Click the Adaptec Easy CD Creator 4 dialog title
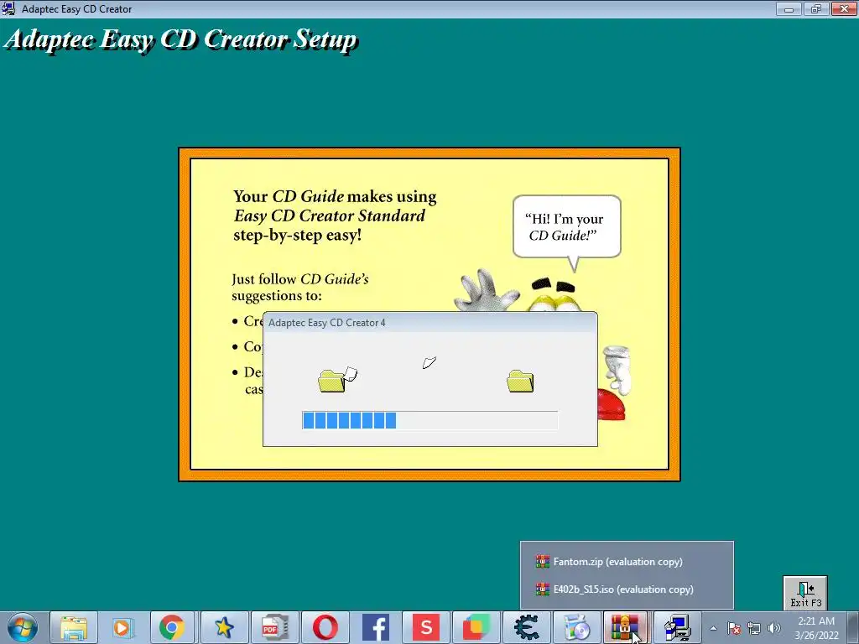Image resolution: width=859 pixels, height=644 pixels. [327, 323]
